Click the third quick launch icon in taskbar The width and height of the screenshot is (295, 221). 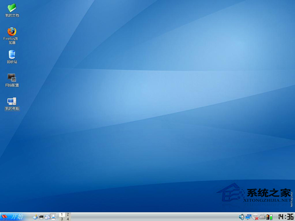(47, 217)
